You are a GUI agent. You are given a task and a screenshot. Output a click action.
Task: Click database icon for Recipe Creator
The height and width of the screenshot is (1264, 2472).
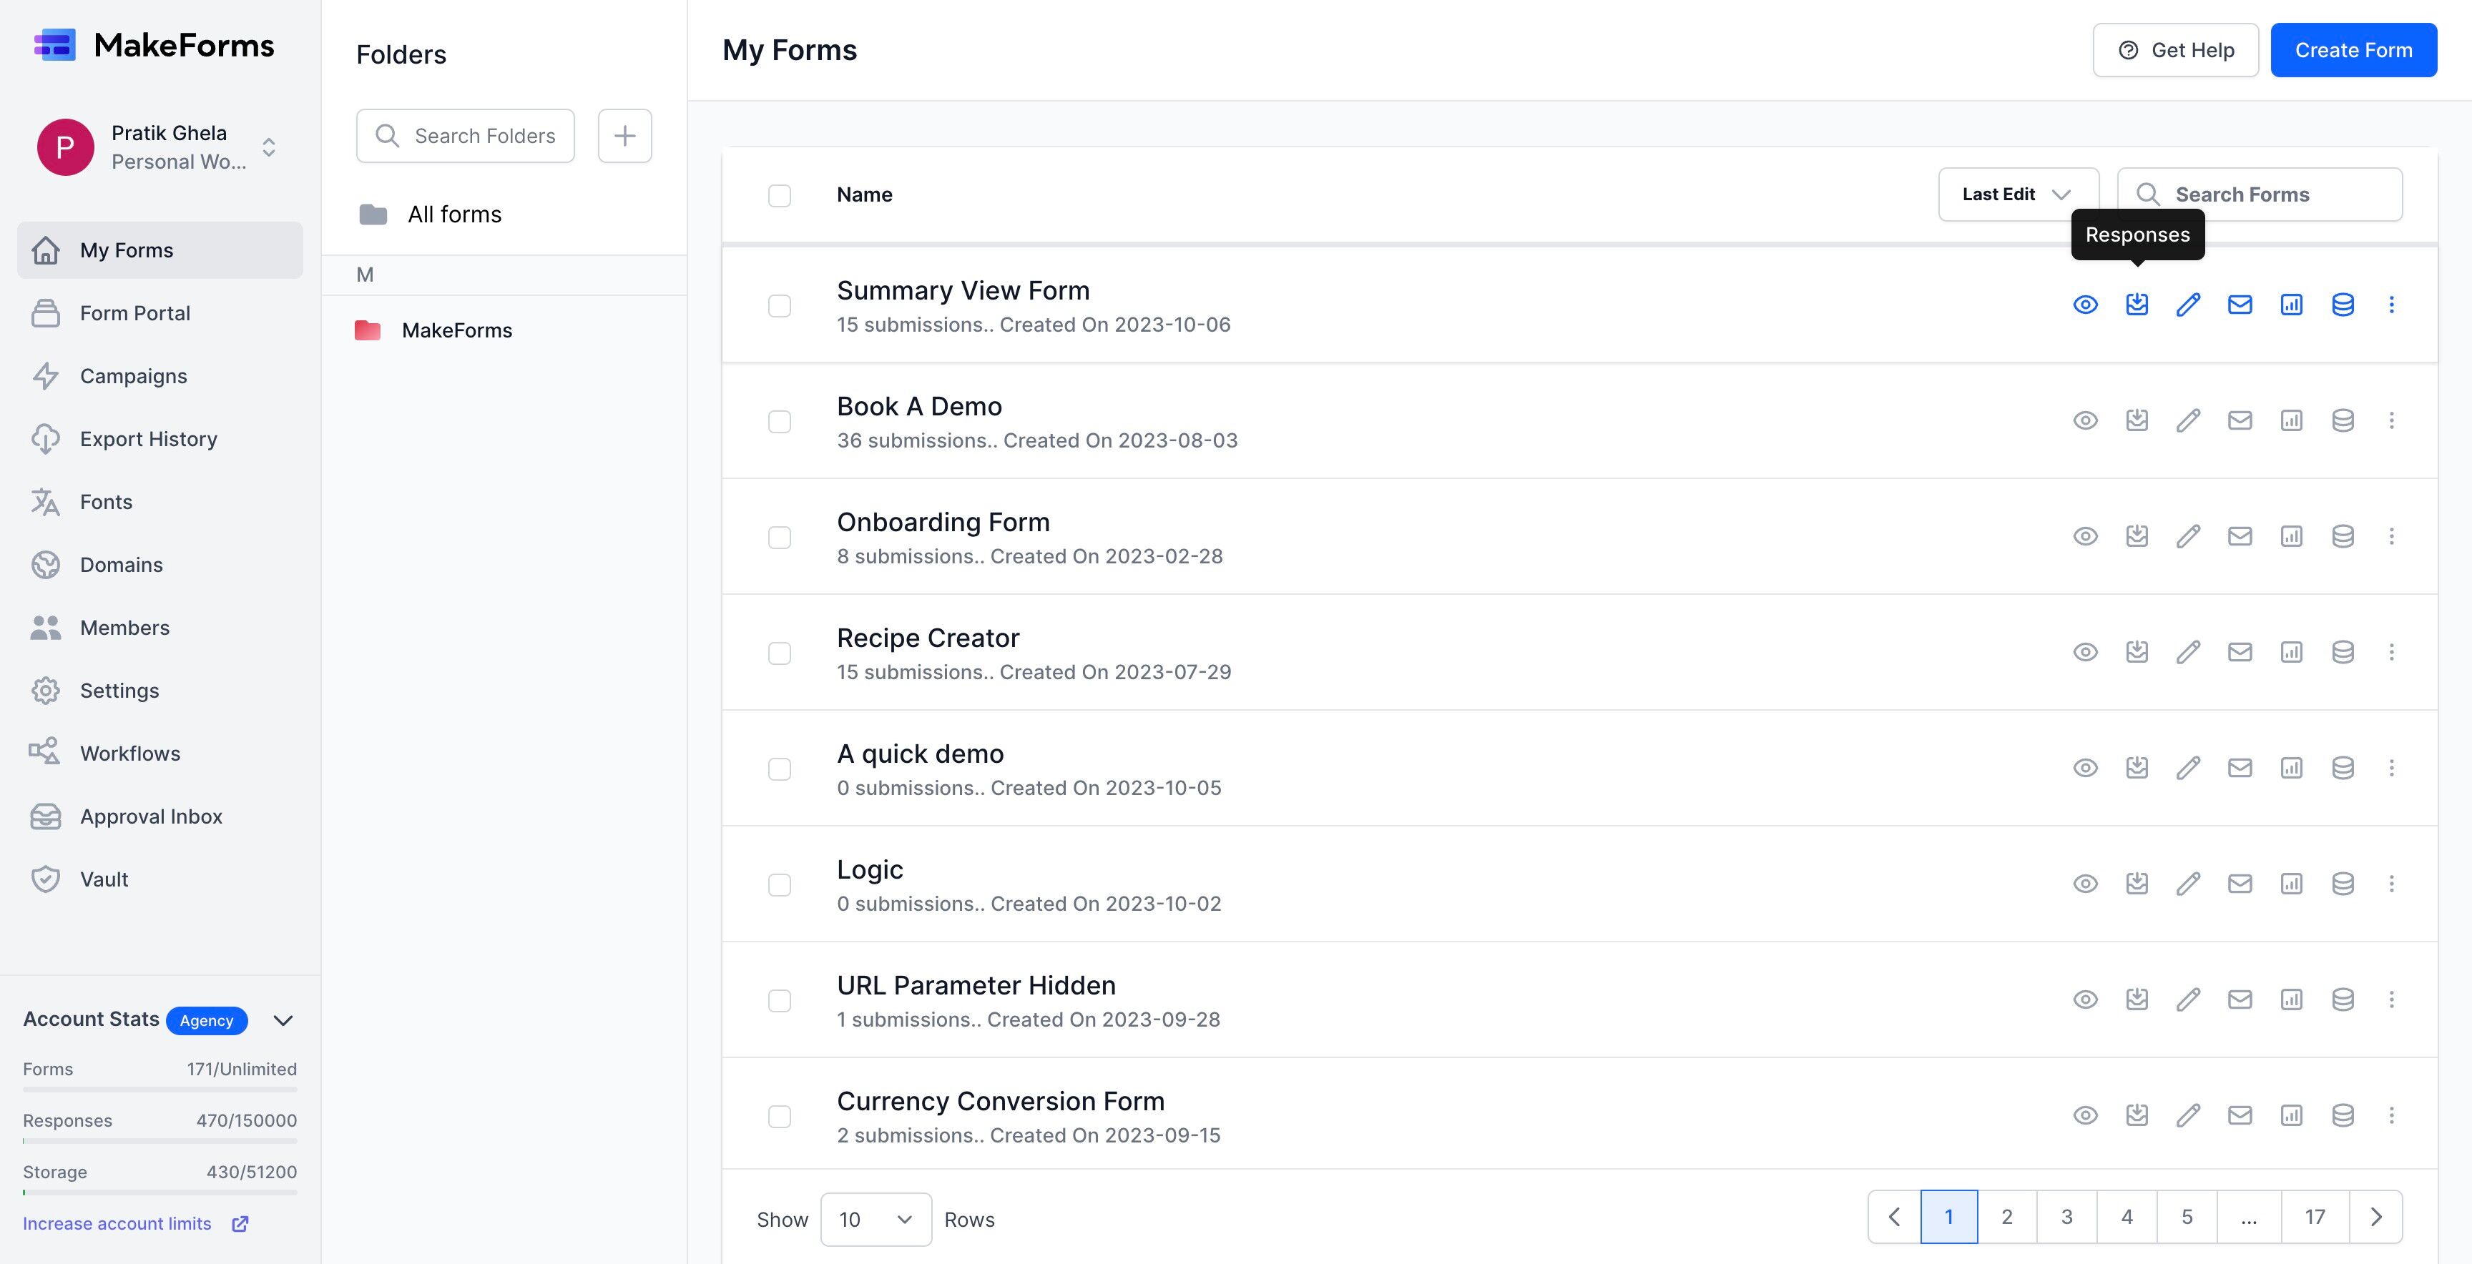[2343, 652]
